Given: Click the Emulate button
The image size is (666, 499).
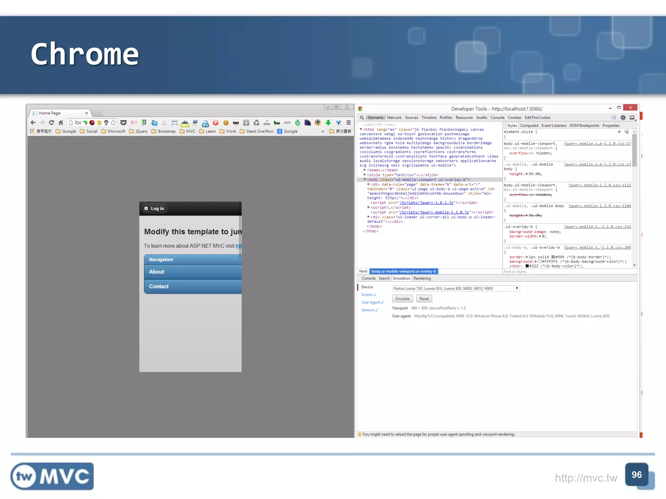Looking at the screenshot, I should [403, 299].
